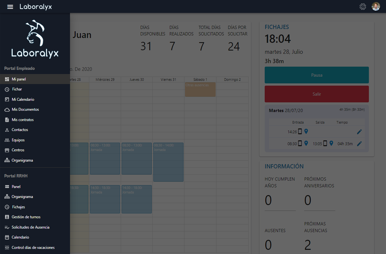Viewport: 386px width, 254px height.
Task: Click the Contactos person icon
Action: [7, 130]
